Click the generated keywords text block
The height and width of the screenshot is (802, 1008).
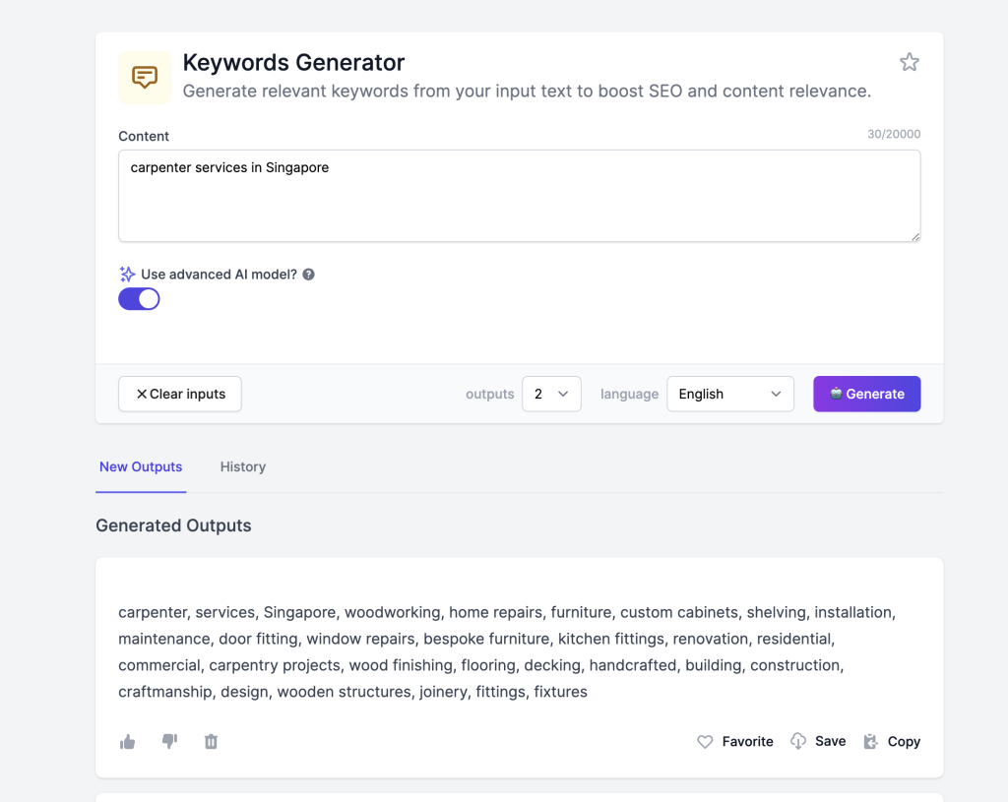pyautogui.click(x=507, y=651)
